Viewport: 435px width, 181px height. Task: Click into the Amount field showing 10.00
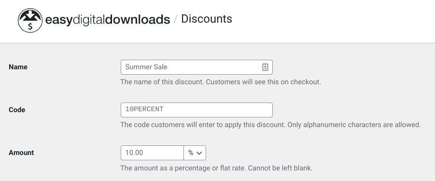click(x=152, y=153)
